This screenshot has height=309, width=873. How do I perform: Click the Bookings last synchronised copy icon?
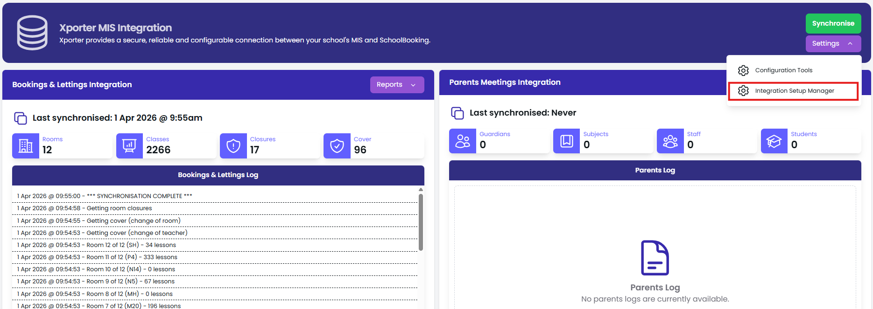[21, 118]
